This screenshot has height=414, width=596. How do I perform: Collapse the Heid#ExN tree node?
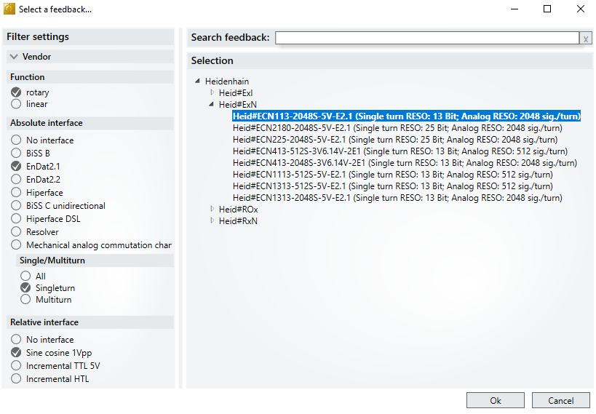tap(212, 105)
